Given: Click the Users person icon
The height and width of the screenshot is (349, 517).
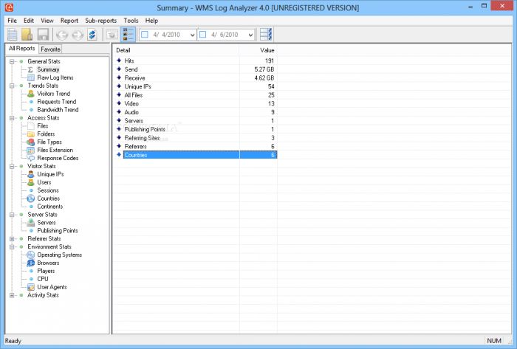Looking at the screenshot, I should (x=31, y=182).
